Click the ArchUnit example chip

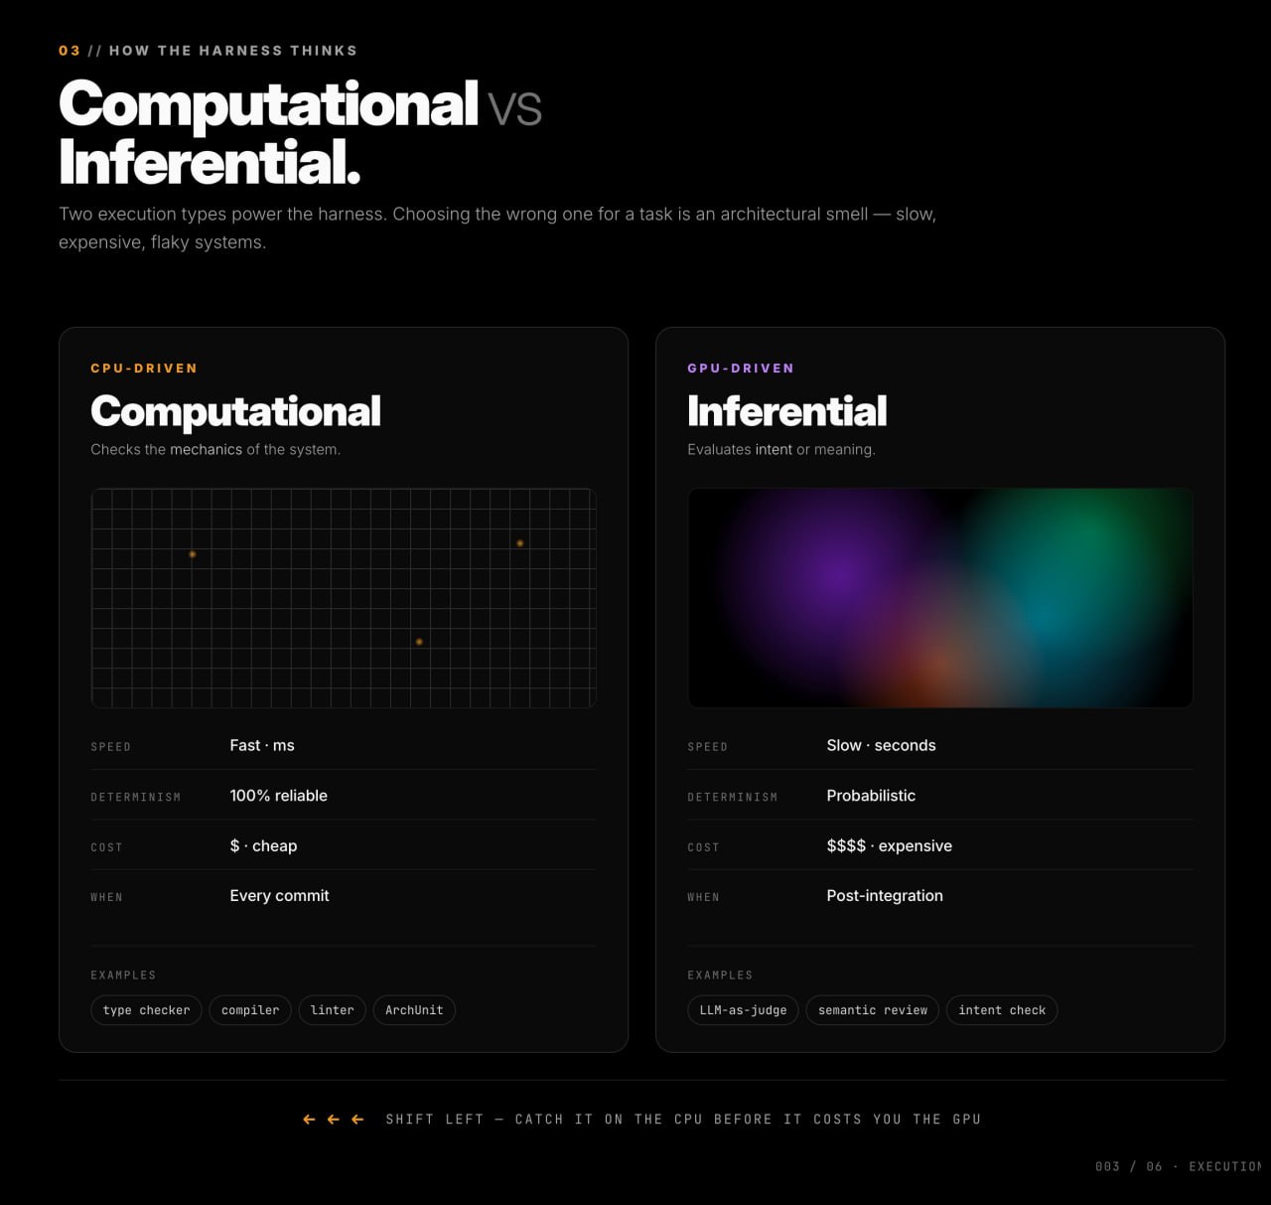[414, 1010]
